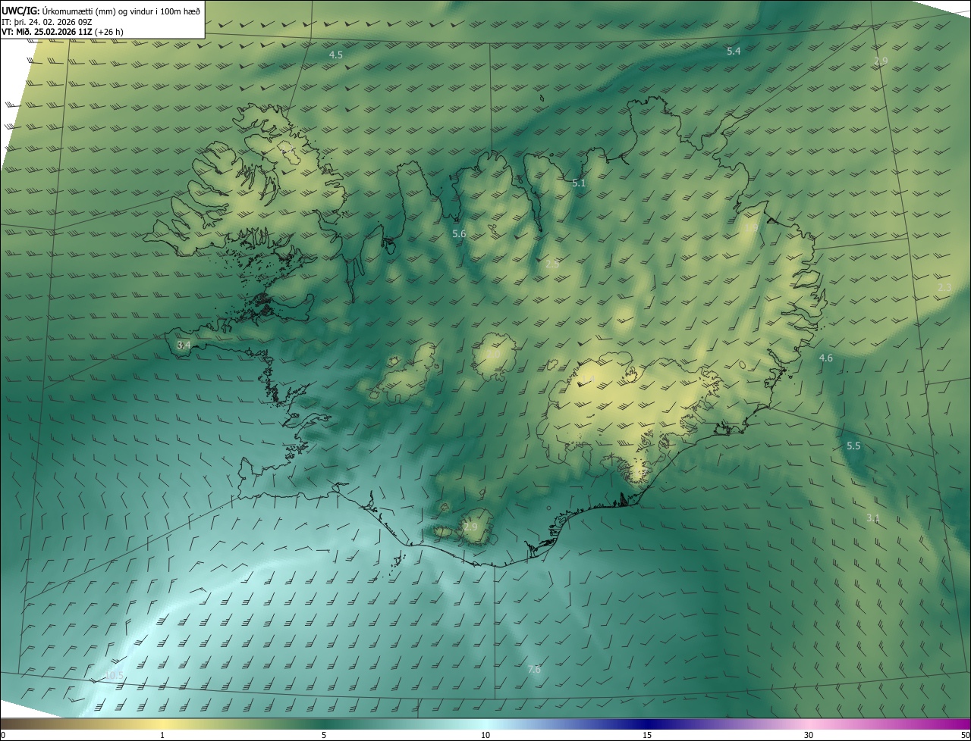Click the '10' tick label on the color bar

coord(485,735)
